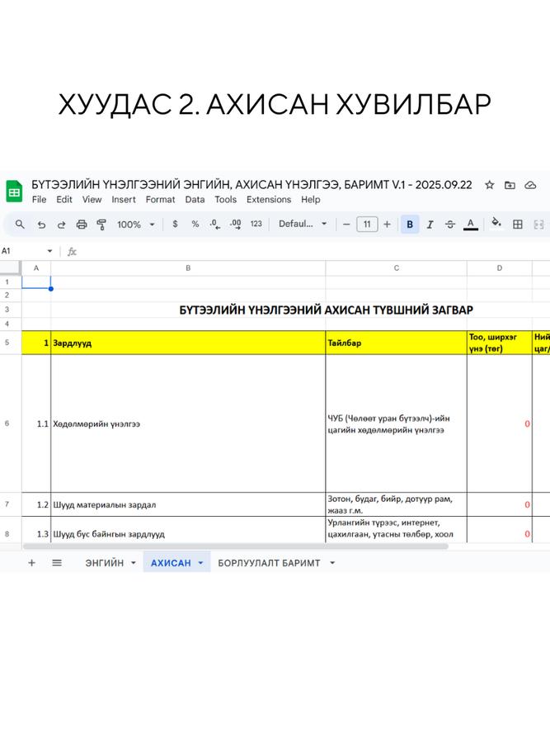Open the Format menu

coord(160,200)
